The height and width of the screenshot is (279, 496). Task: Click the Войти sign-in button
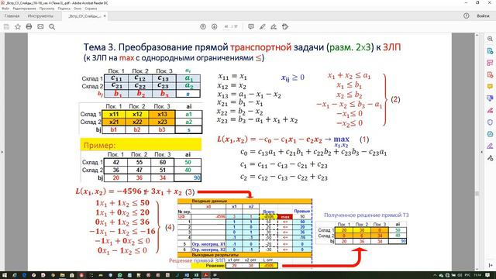point(483,15)
